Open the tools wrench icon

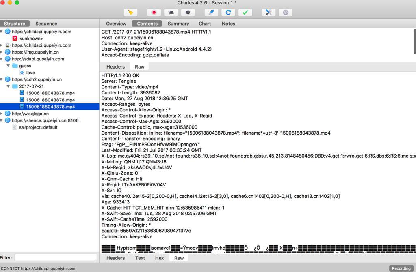pyautogui.click(x=269, y=13)
